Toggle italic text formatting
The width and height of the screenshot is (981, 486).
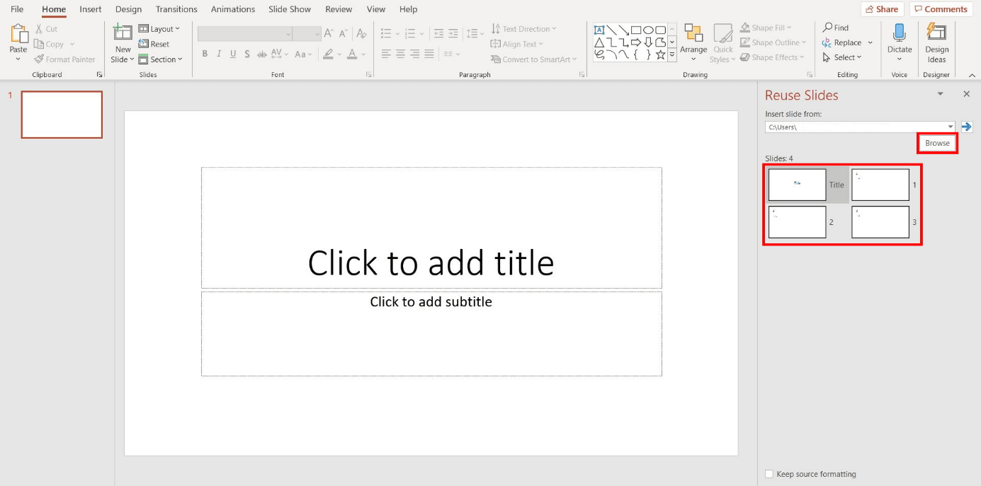pos(219,53)
